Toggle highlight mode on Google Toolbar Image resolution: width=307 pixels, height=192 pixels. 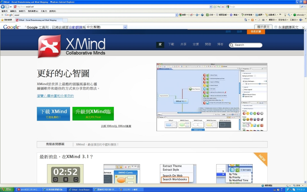(191, 15)
